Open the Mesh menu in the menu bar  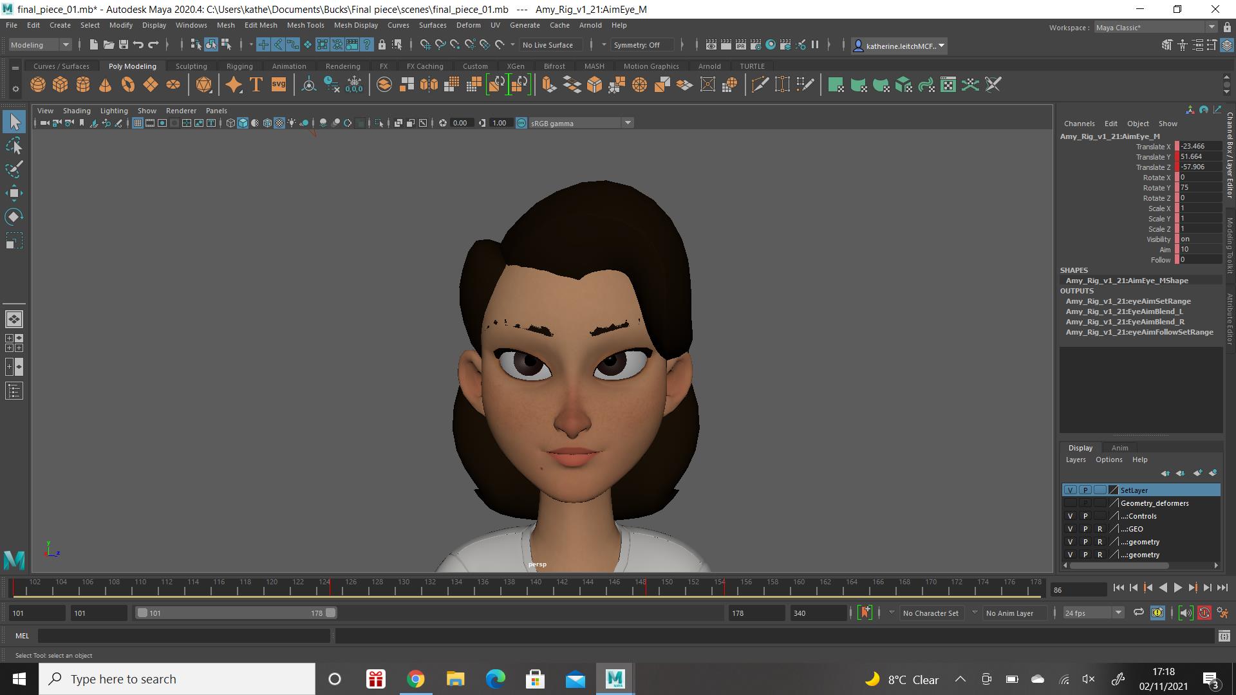(226, 25)
